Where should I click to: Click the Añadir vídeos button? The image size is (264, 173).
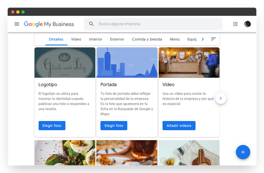[179, 126]
